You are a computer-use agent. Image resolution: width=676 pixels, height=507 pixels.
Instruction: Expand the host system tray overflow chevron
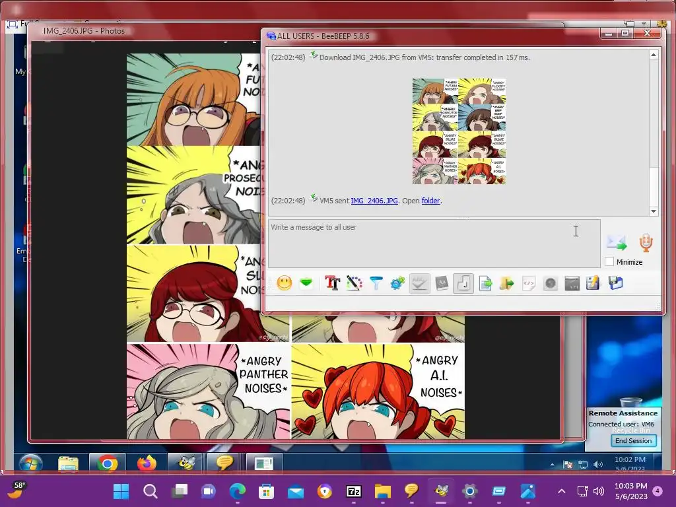click(x=561, y=491)
